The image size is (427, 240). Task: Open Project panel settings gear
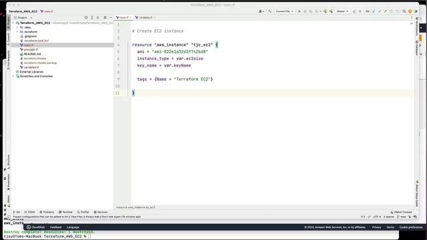pyautogui.click(x=105, y=17)
